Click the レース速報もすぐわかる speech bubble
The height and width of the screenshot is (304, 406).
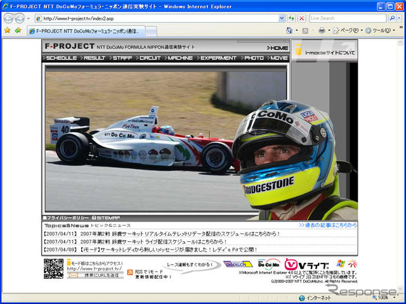[x=192, y=265]
